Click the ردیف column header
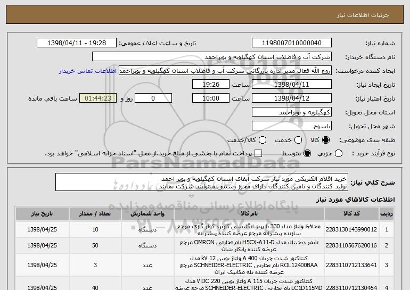The width and height of the screenshot is (410, 290). (x=387, y=214)
